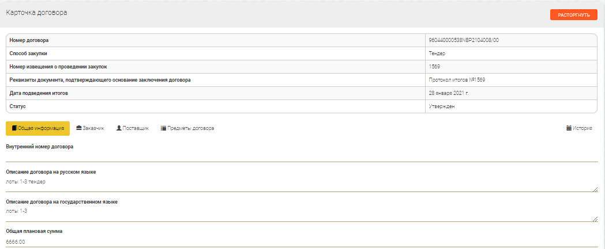Click the person icon beside Поставщик

[119, 128]
